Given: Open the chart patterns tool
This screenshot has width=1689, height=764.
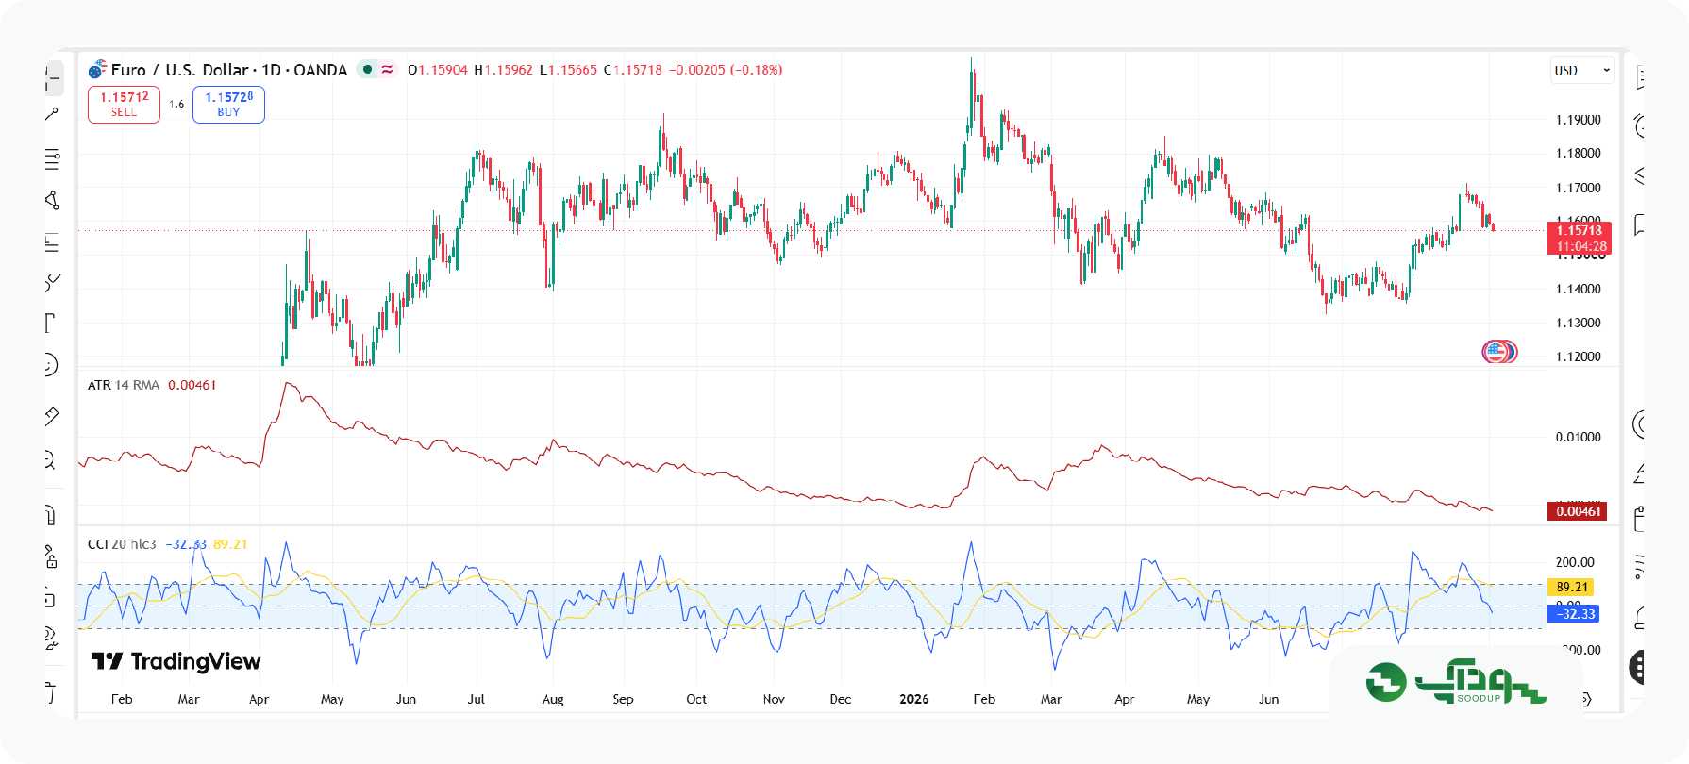Looking at the screenshot, I should (52, 200).
